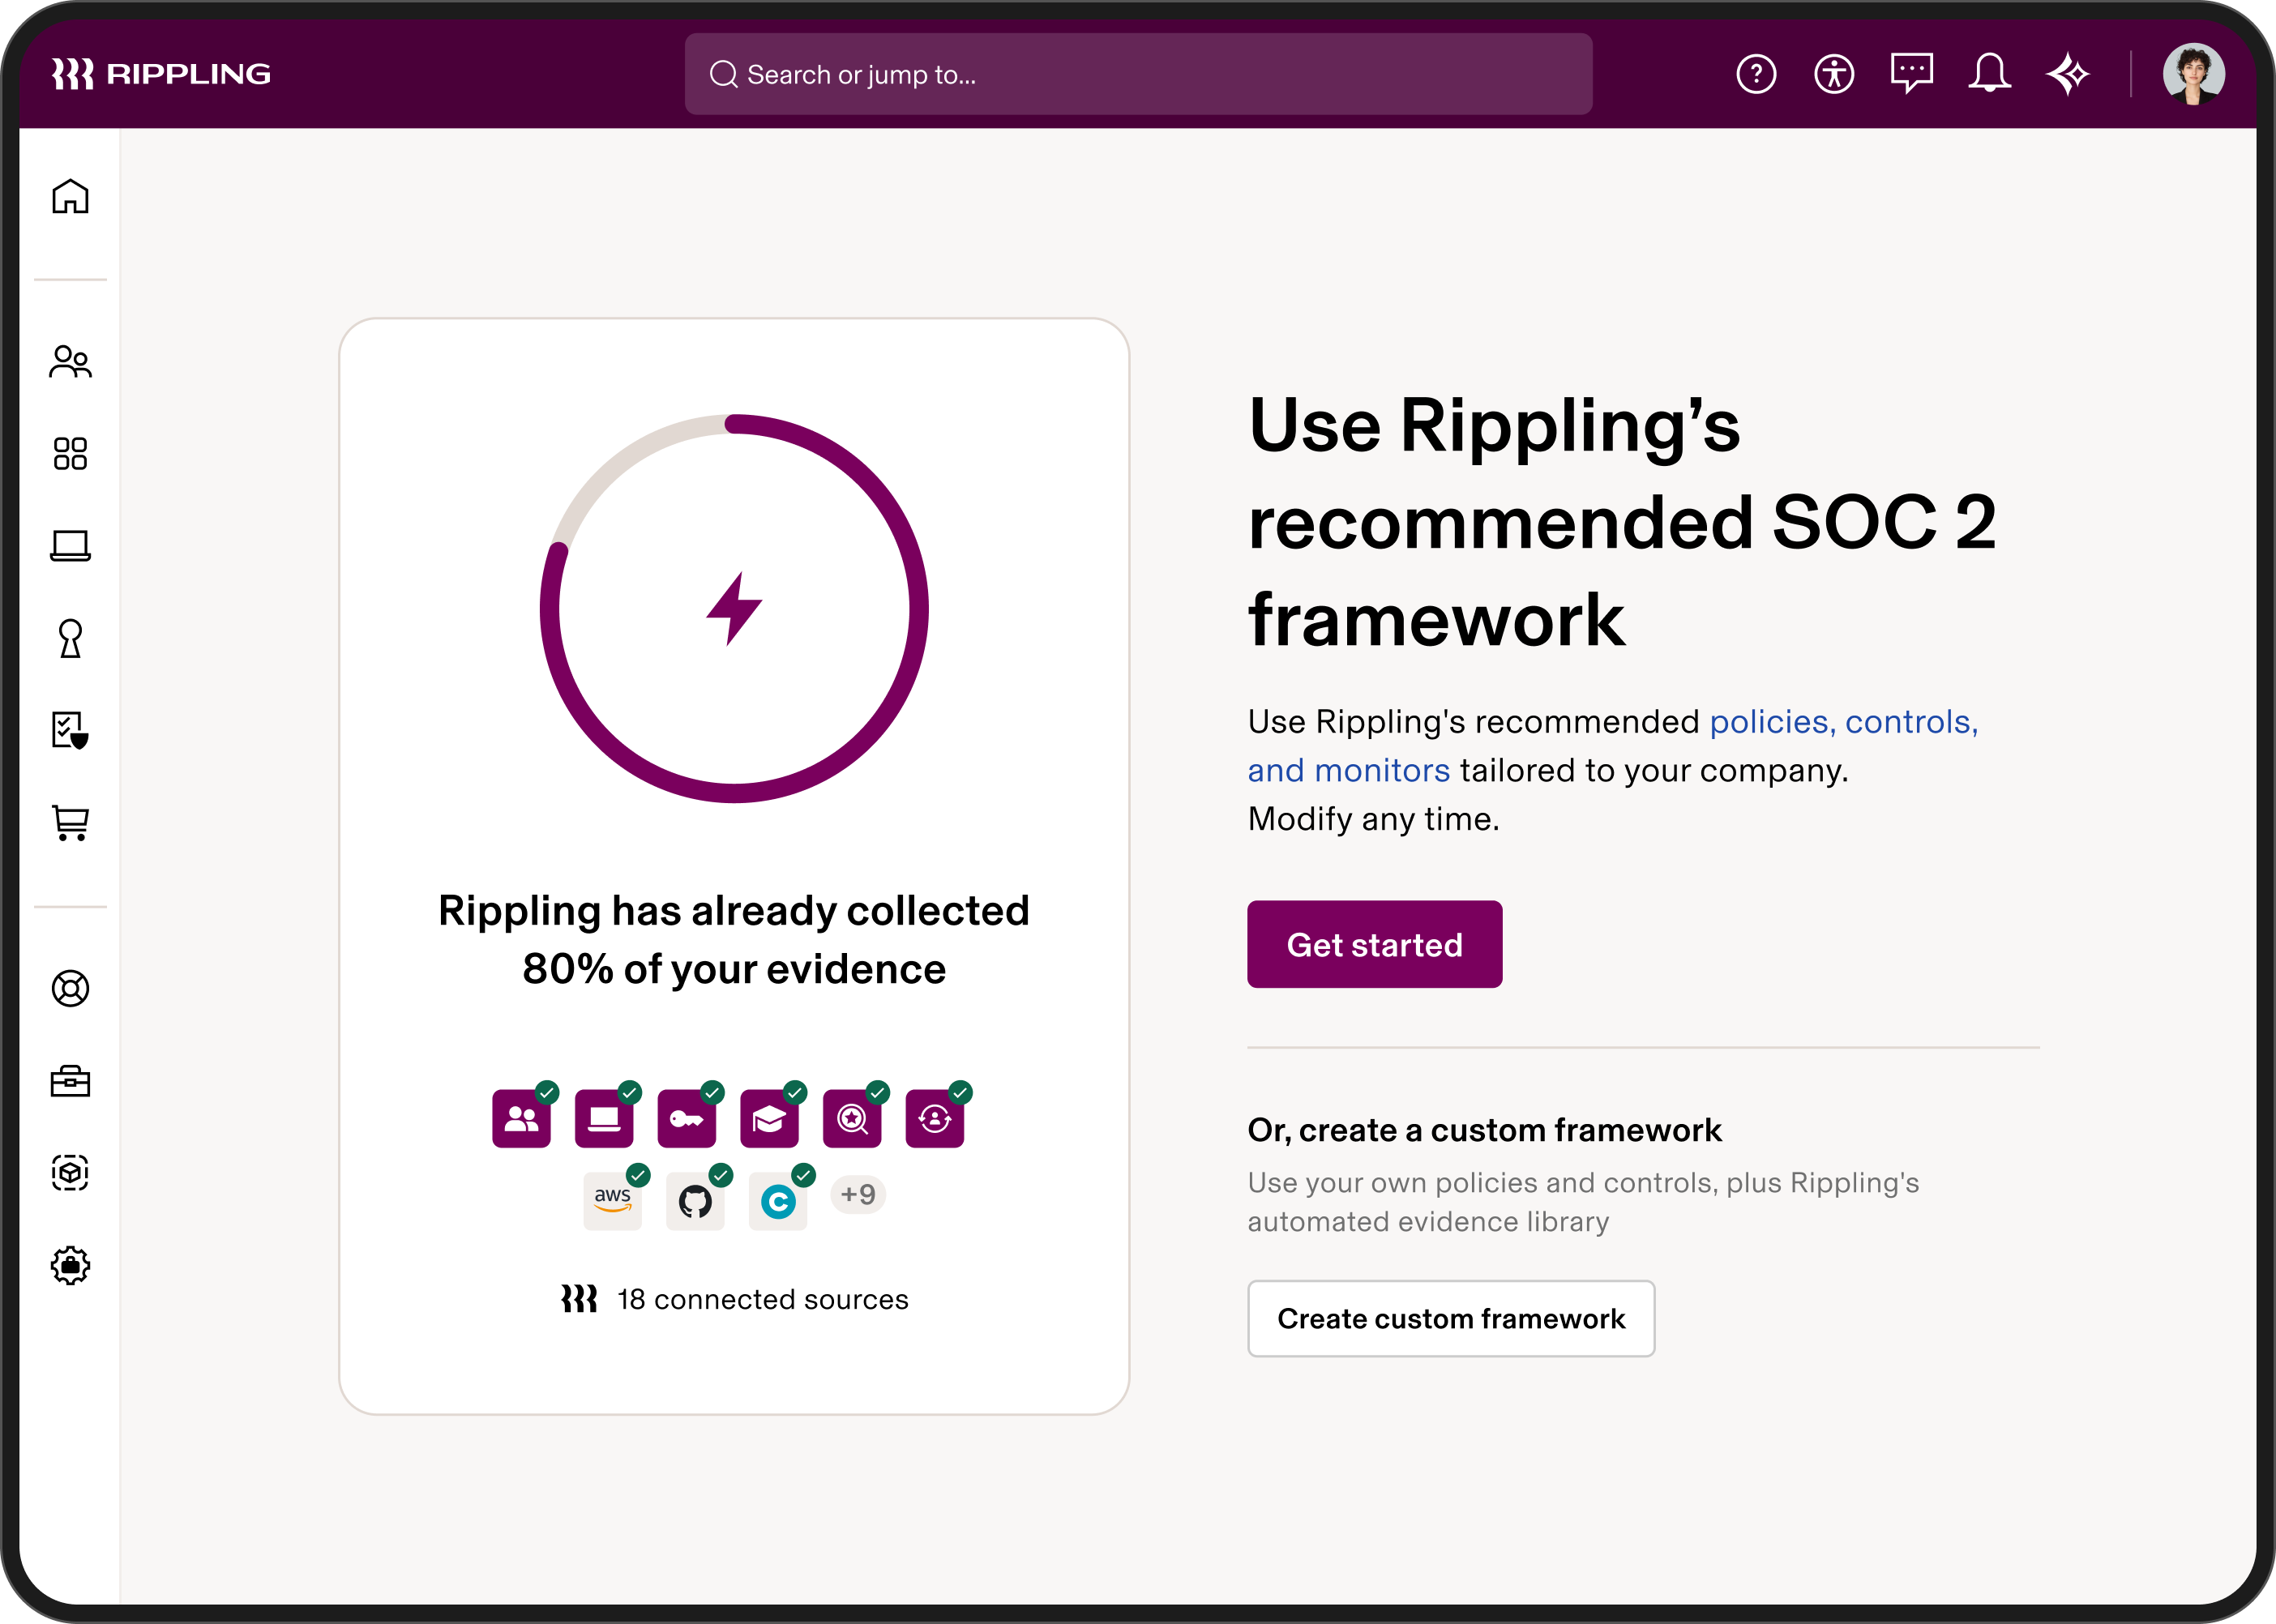Open the help question-mark menu
Image resolution: width=2276 pixels, height=1624 pixels.
[1757, 72]
